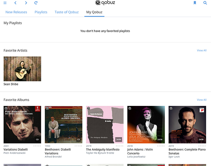Click Beethoven: Diabelli Variations title
This screenshot has width=211, height=166.
[x=58, y=151]
